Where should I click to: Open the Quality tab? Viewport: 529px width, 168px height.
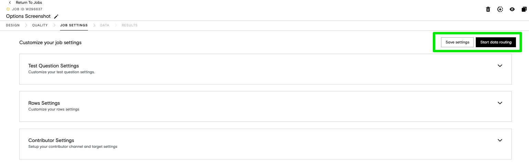40,25
